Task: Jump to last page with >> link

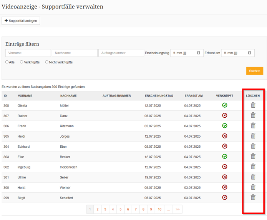Action: pyautogui.click(x=177, y=209)
